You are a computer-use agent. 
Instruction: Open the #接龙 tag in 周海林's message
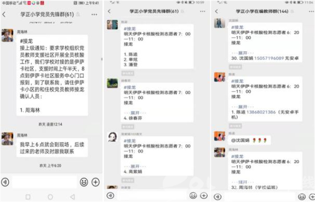pos(237,156)
